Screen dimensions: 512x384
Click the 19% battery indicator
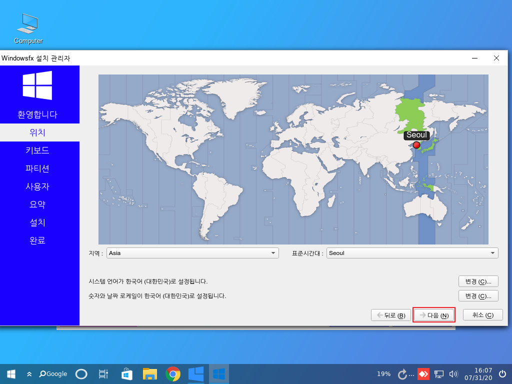click(383, 374)
